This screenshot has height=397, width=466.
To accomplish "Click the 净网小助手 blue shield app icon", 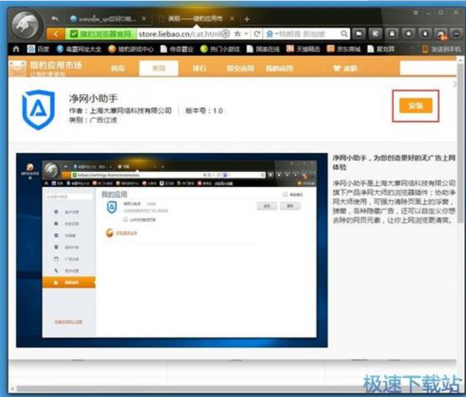I will (x=38, y=110).
